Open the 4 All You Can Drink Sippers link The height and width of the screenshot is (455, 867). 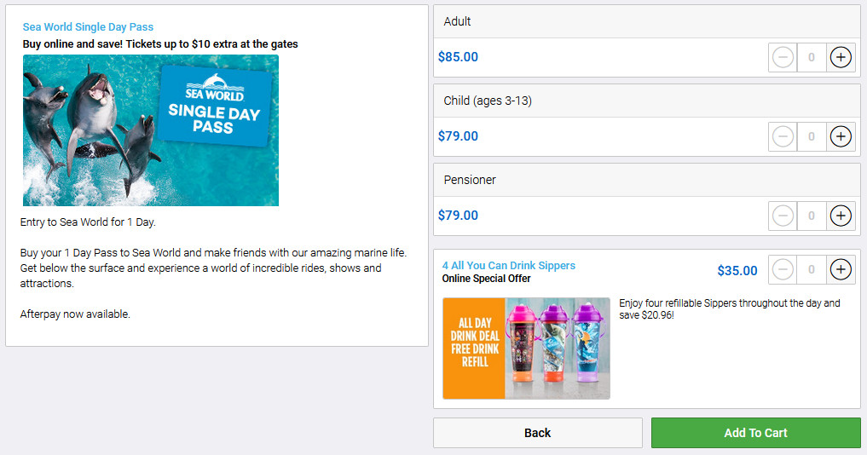[508, 266]
